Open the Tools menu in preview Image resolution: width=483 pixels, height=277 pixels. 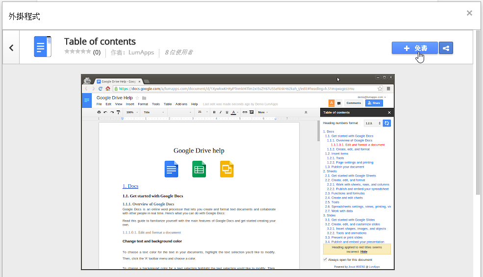pyautogui.click(x=156, y=104)
